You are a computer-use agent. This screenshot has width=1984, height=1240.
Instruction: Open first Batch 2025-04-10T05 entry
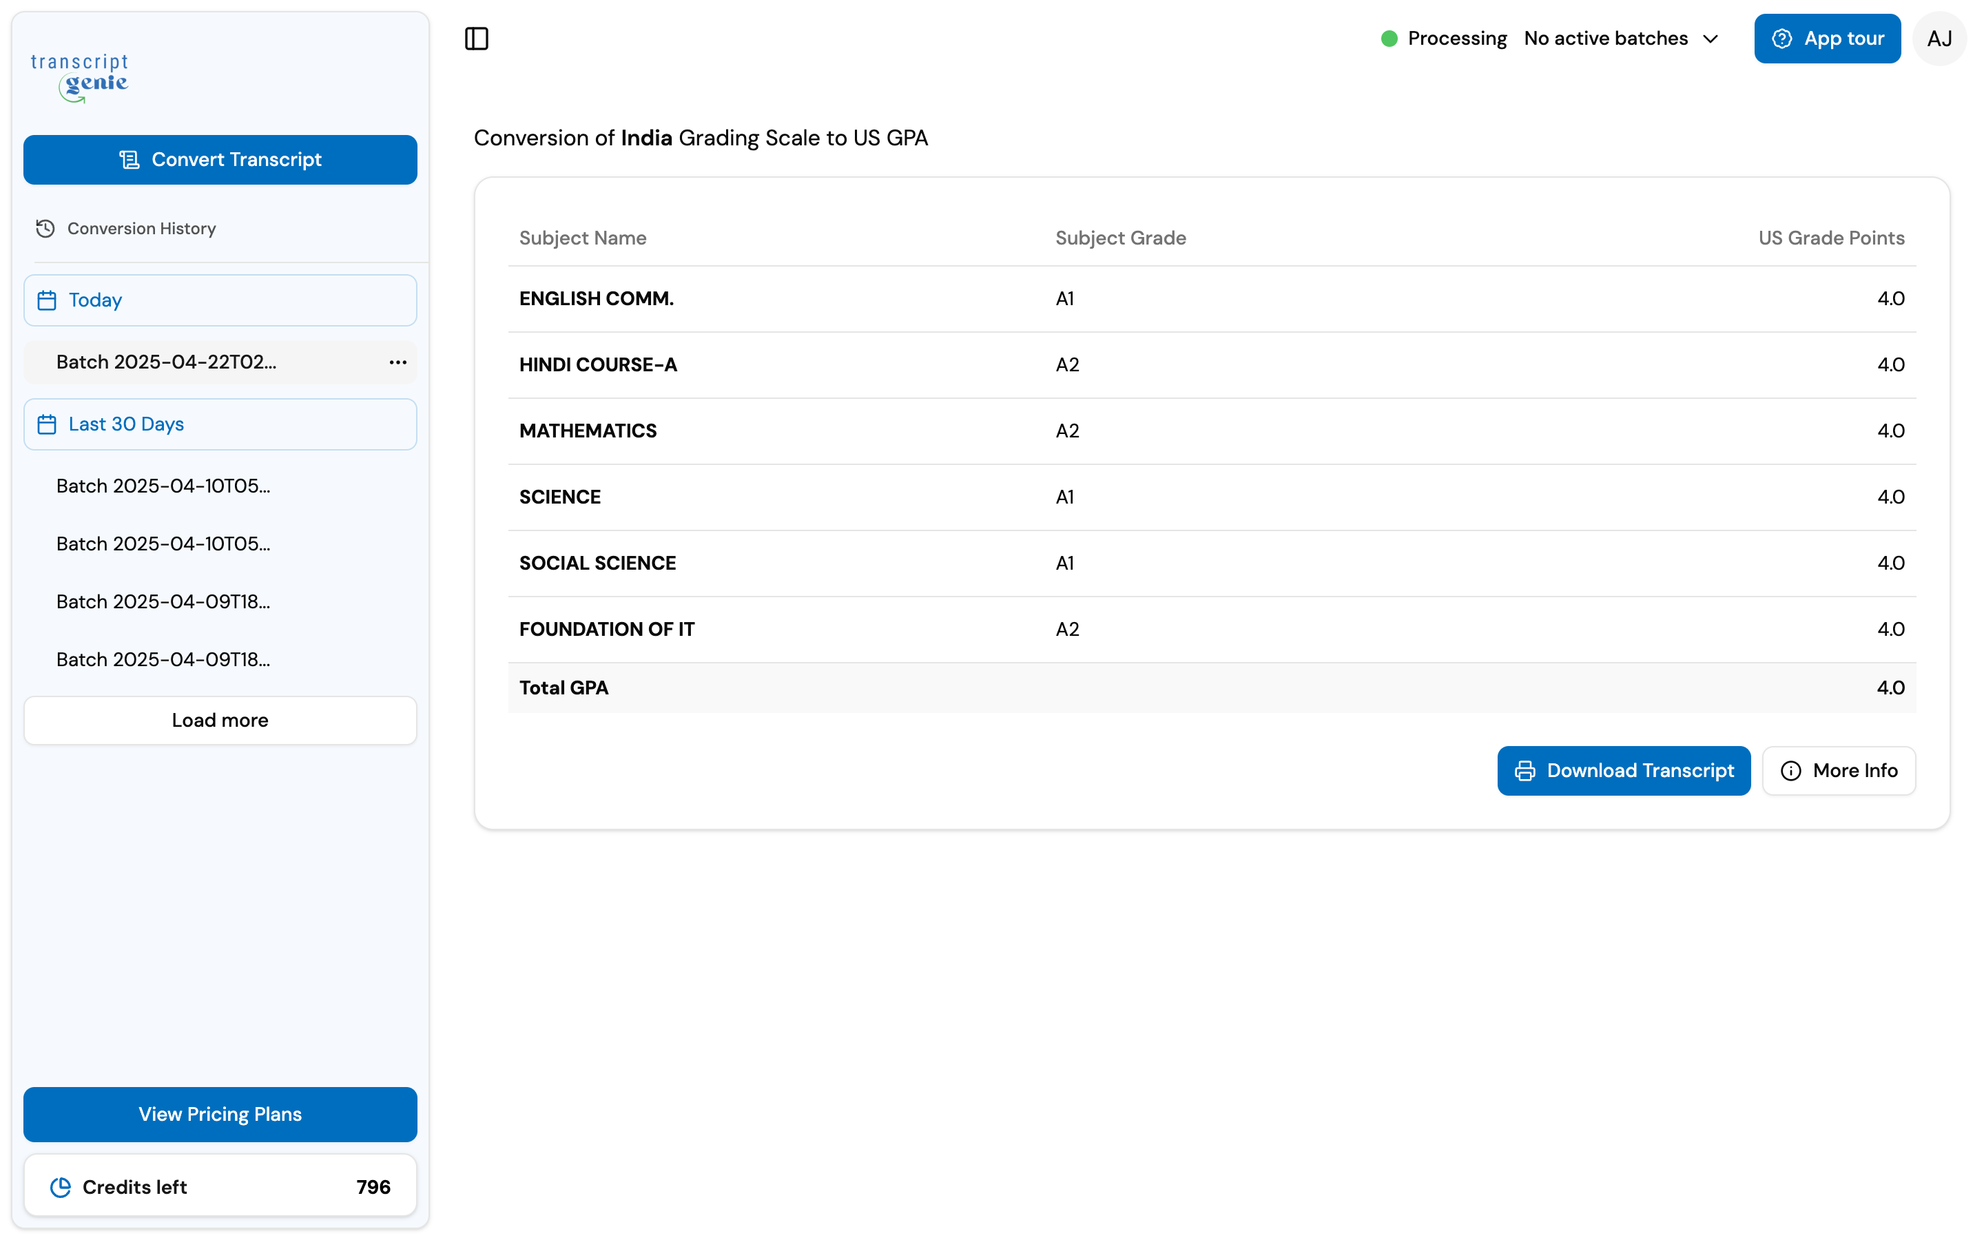coord(163,486)
